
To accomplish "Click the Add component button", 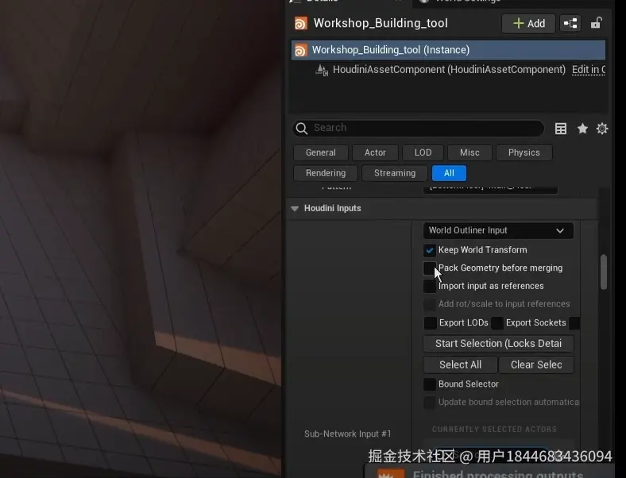I will pos(528,24).
